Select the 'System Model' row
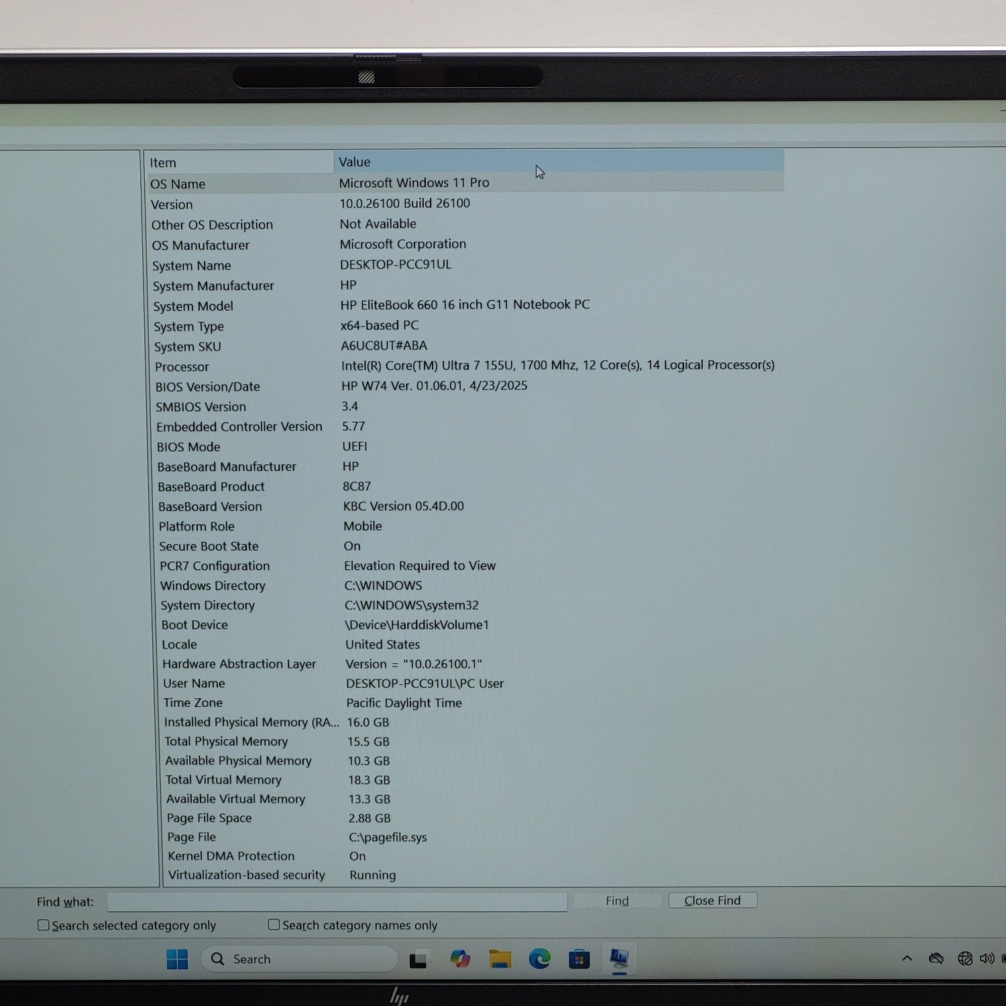 tap(193, 306)
